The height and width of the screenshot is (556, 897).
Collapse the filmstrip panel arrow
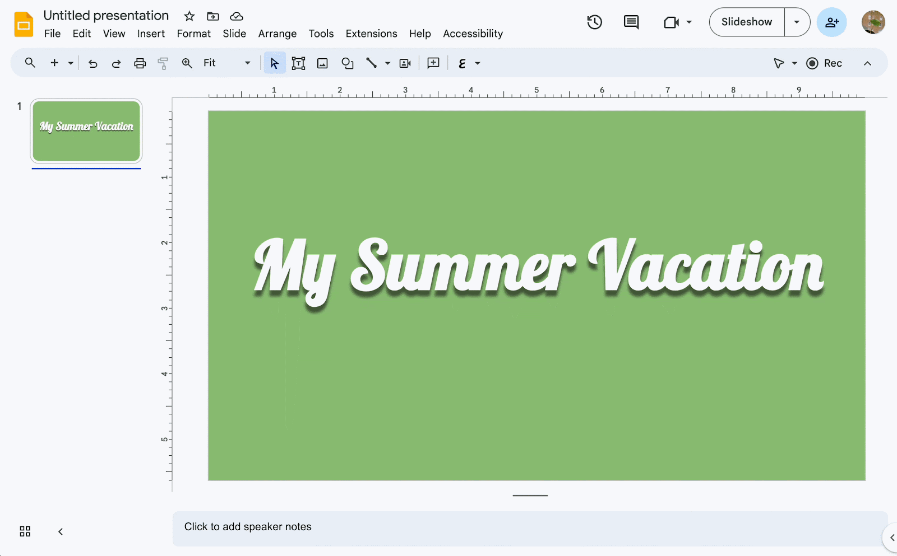(x=61, y=531)
